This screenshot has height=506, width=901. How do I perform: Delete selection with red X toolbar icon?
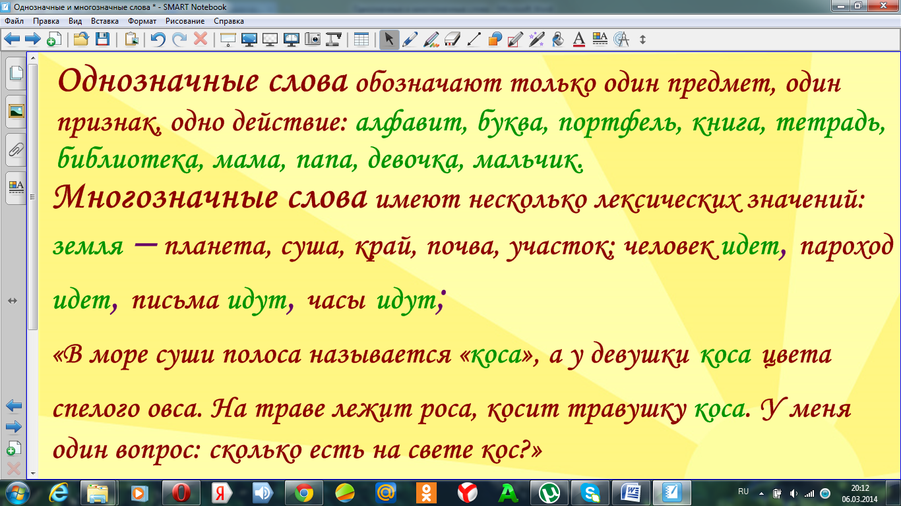(x=201, y=40)
